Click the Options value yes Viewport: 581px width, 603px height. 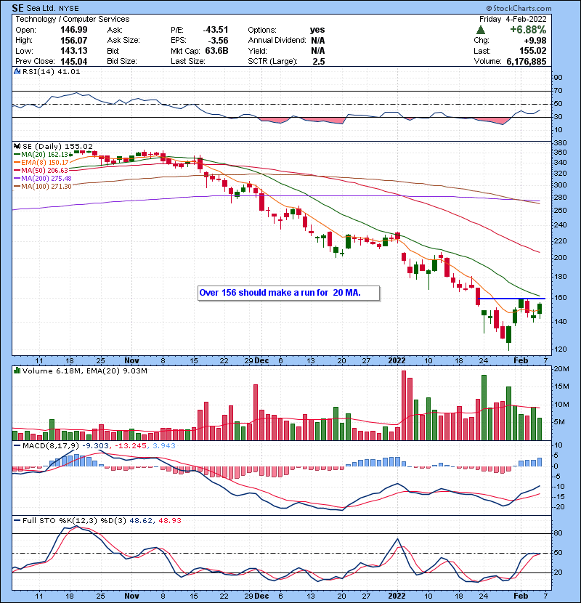click(x=317, y=30)
